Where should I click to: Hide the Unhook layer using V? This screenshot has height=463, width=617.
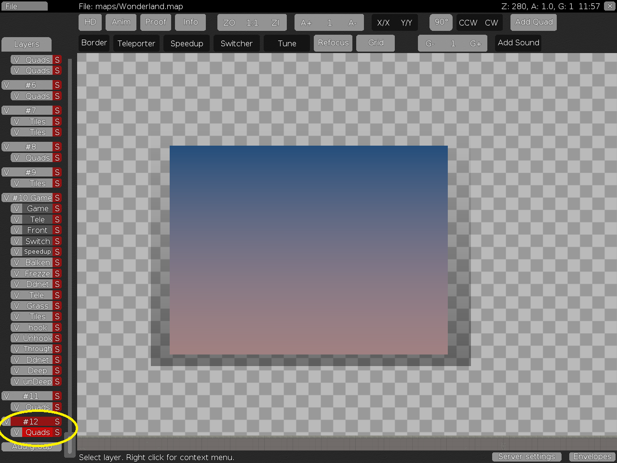point(16,338)
